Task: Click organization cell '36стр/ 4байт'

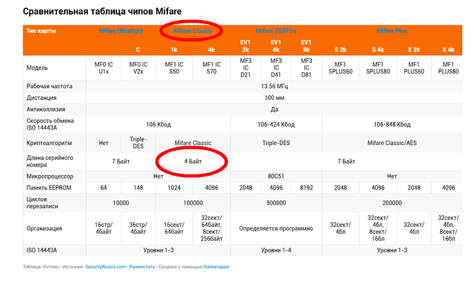Action: [x=138, y=228]
